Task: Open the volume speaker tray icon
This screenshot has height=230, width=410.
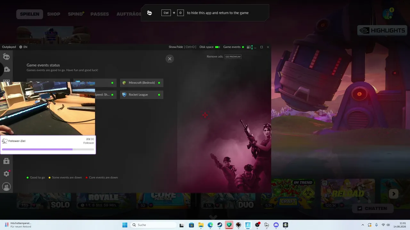Action: point(389,225)
